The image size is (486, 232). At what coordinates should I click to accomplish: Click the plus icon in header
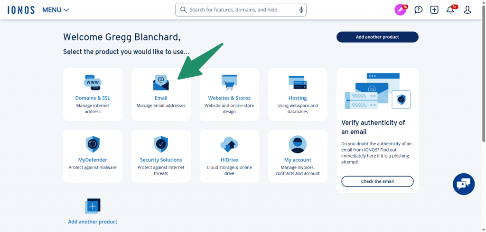pyautogui.click(x=434, y=10)
